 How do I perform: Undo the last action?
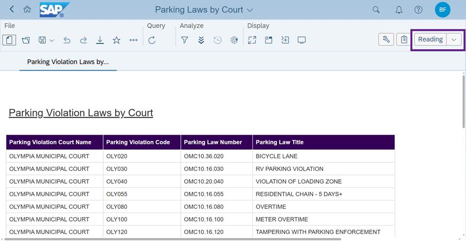tap(67, 40)
